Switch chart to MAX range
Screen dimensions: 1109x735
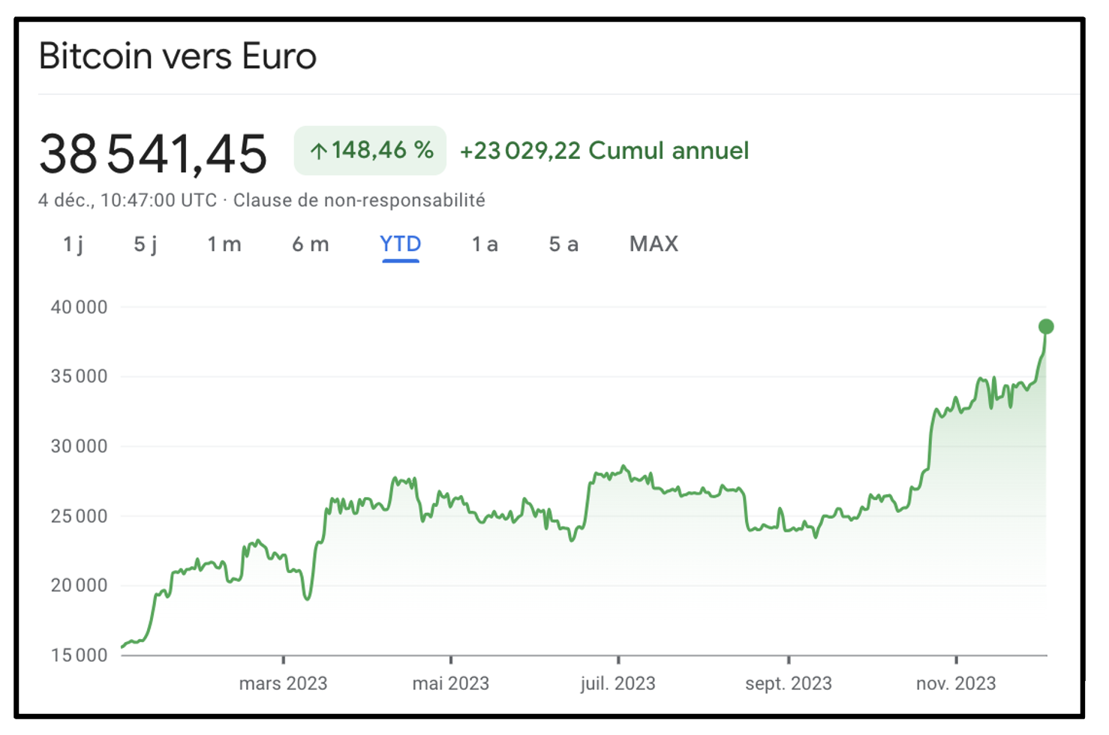pyautogui.click(x=654, y=244)
